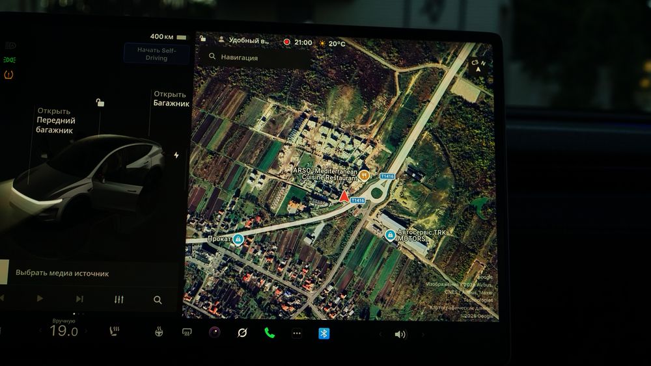Select a media source (Выбрать медиа источник)

62,273
